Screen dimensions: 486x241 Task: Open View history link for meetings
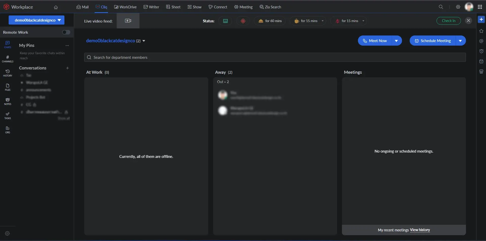pos(420,230)
